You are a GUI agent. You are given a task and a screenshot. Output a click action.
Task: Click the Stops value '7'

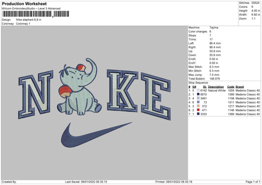point(210,35)
